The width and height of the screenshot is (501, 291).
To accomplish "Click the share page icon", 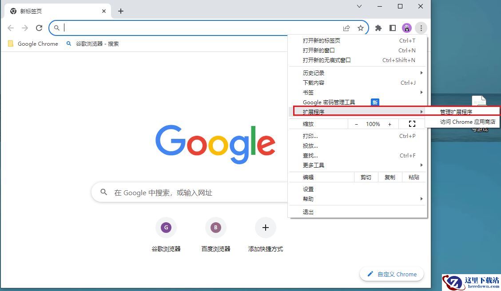I will tap(346, 28).
